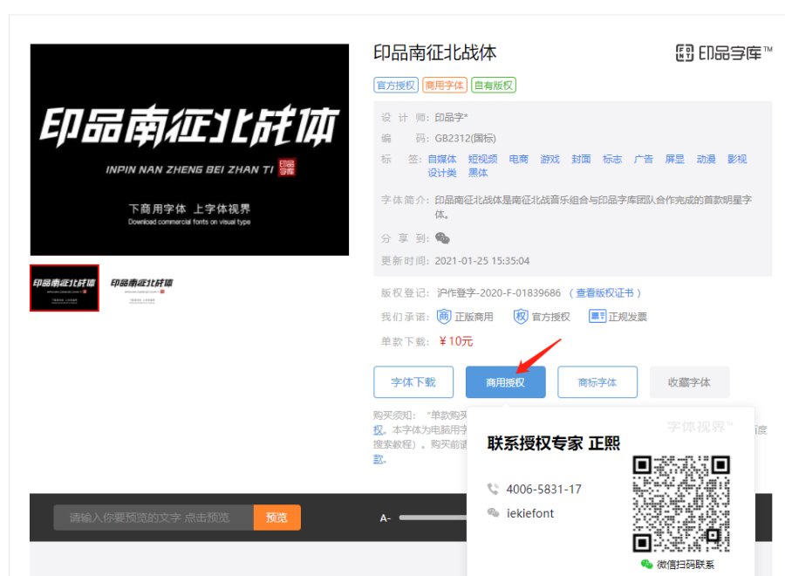
Task: Click the update time 2021-01-25 15:35:04
Action: point(482,261)
